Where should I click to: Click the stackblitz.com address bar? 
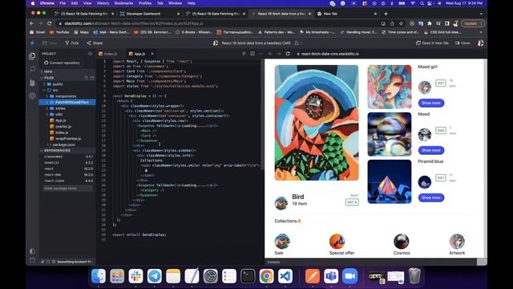(x=216, y=23)
